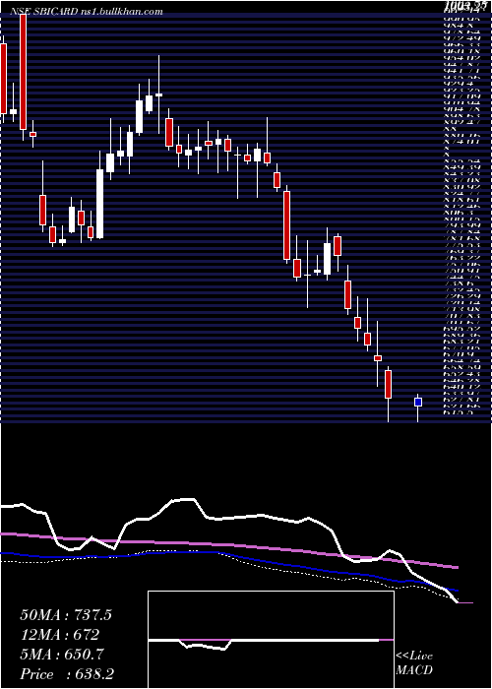Select the "5MA : 650.7" reading

click(61, 655)
